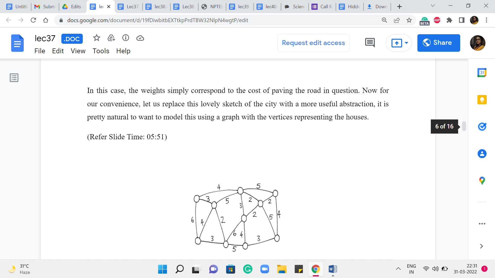Show the document outline panel
Image resolution: width=495 pixels, height=278 pixels.
14,78
